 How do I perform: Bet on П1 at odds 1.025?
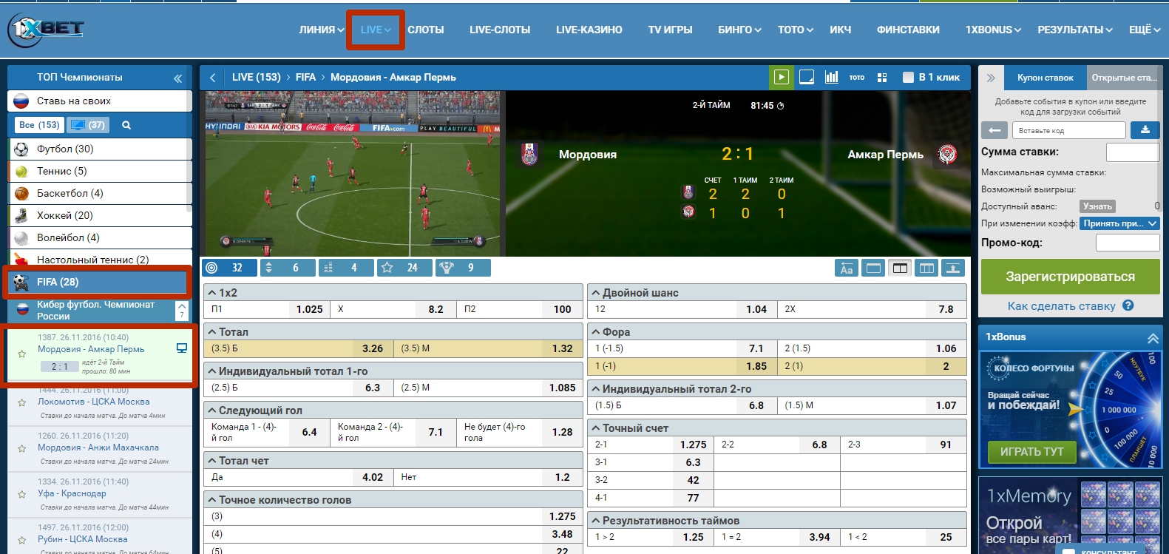click(x=267, y=309)
